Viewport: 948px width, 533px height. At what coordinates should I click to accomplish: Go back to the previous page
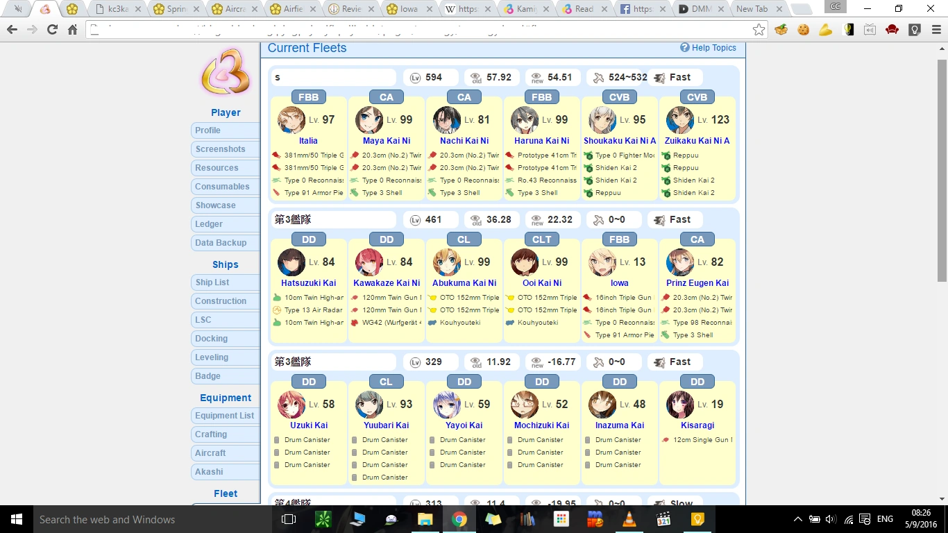(x=12, y=29)
